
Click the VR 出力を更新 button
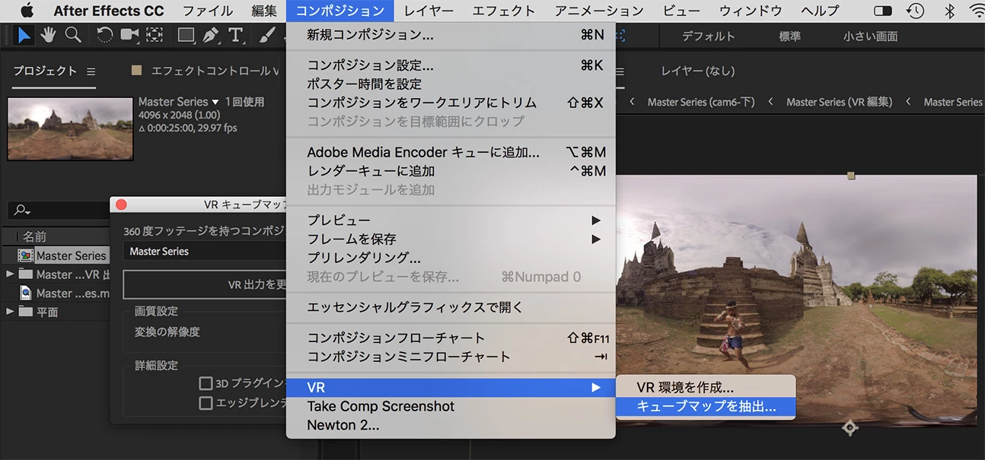(206, 284)
